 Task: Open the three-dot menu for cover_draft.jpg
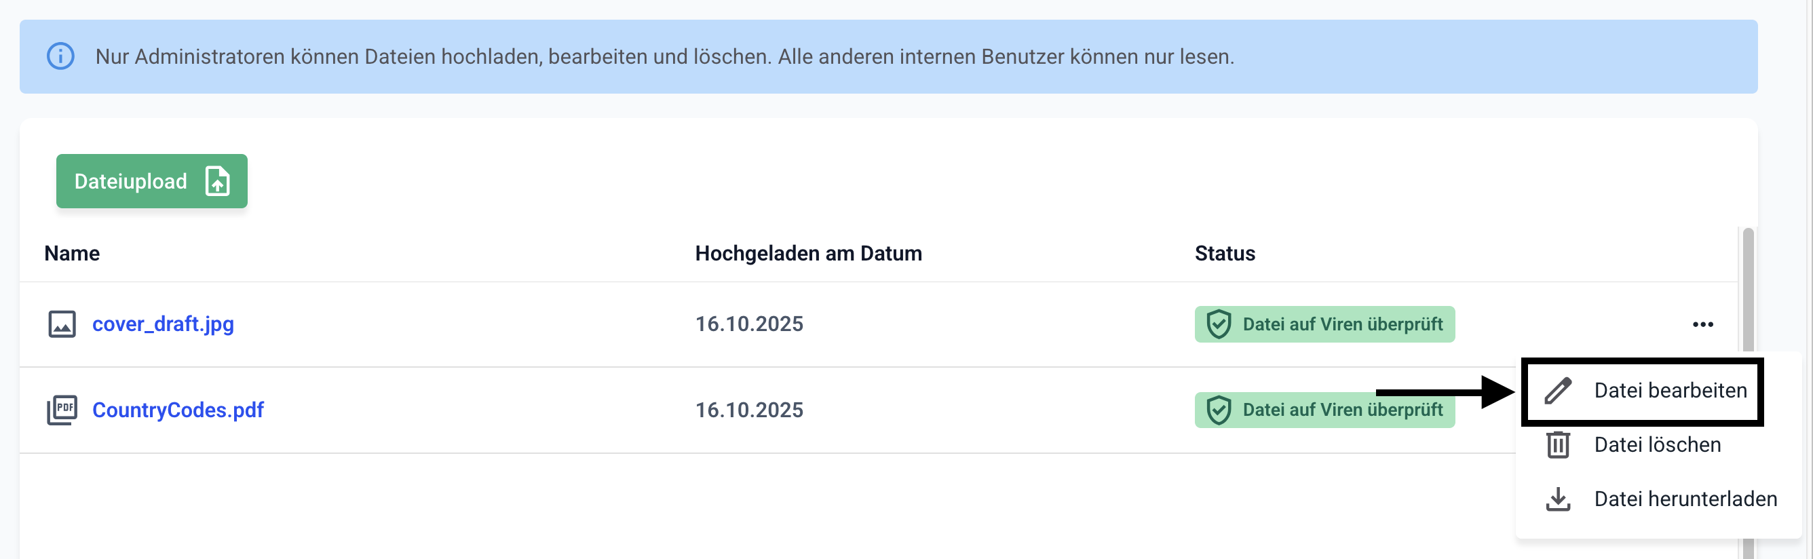1702,324
